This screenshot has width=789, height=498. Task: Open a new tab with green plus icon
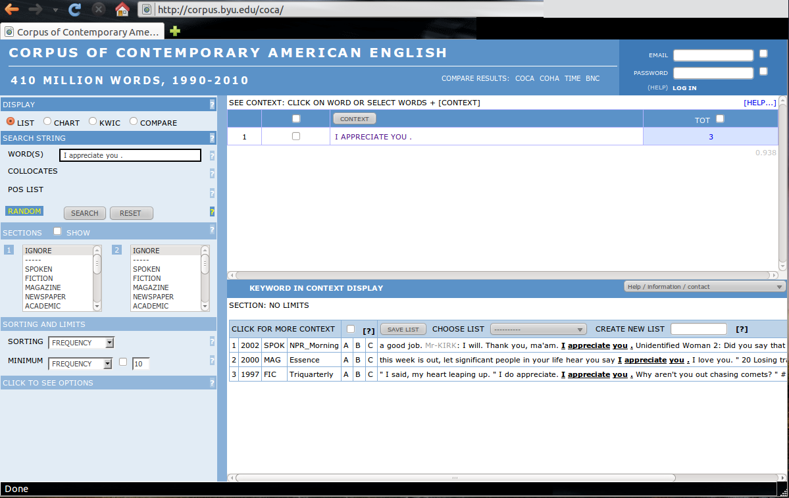point(174,31)
